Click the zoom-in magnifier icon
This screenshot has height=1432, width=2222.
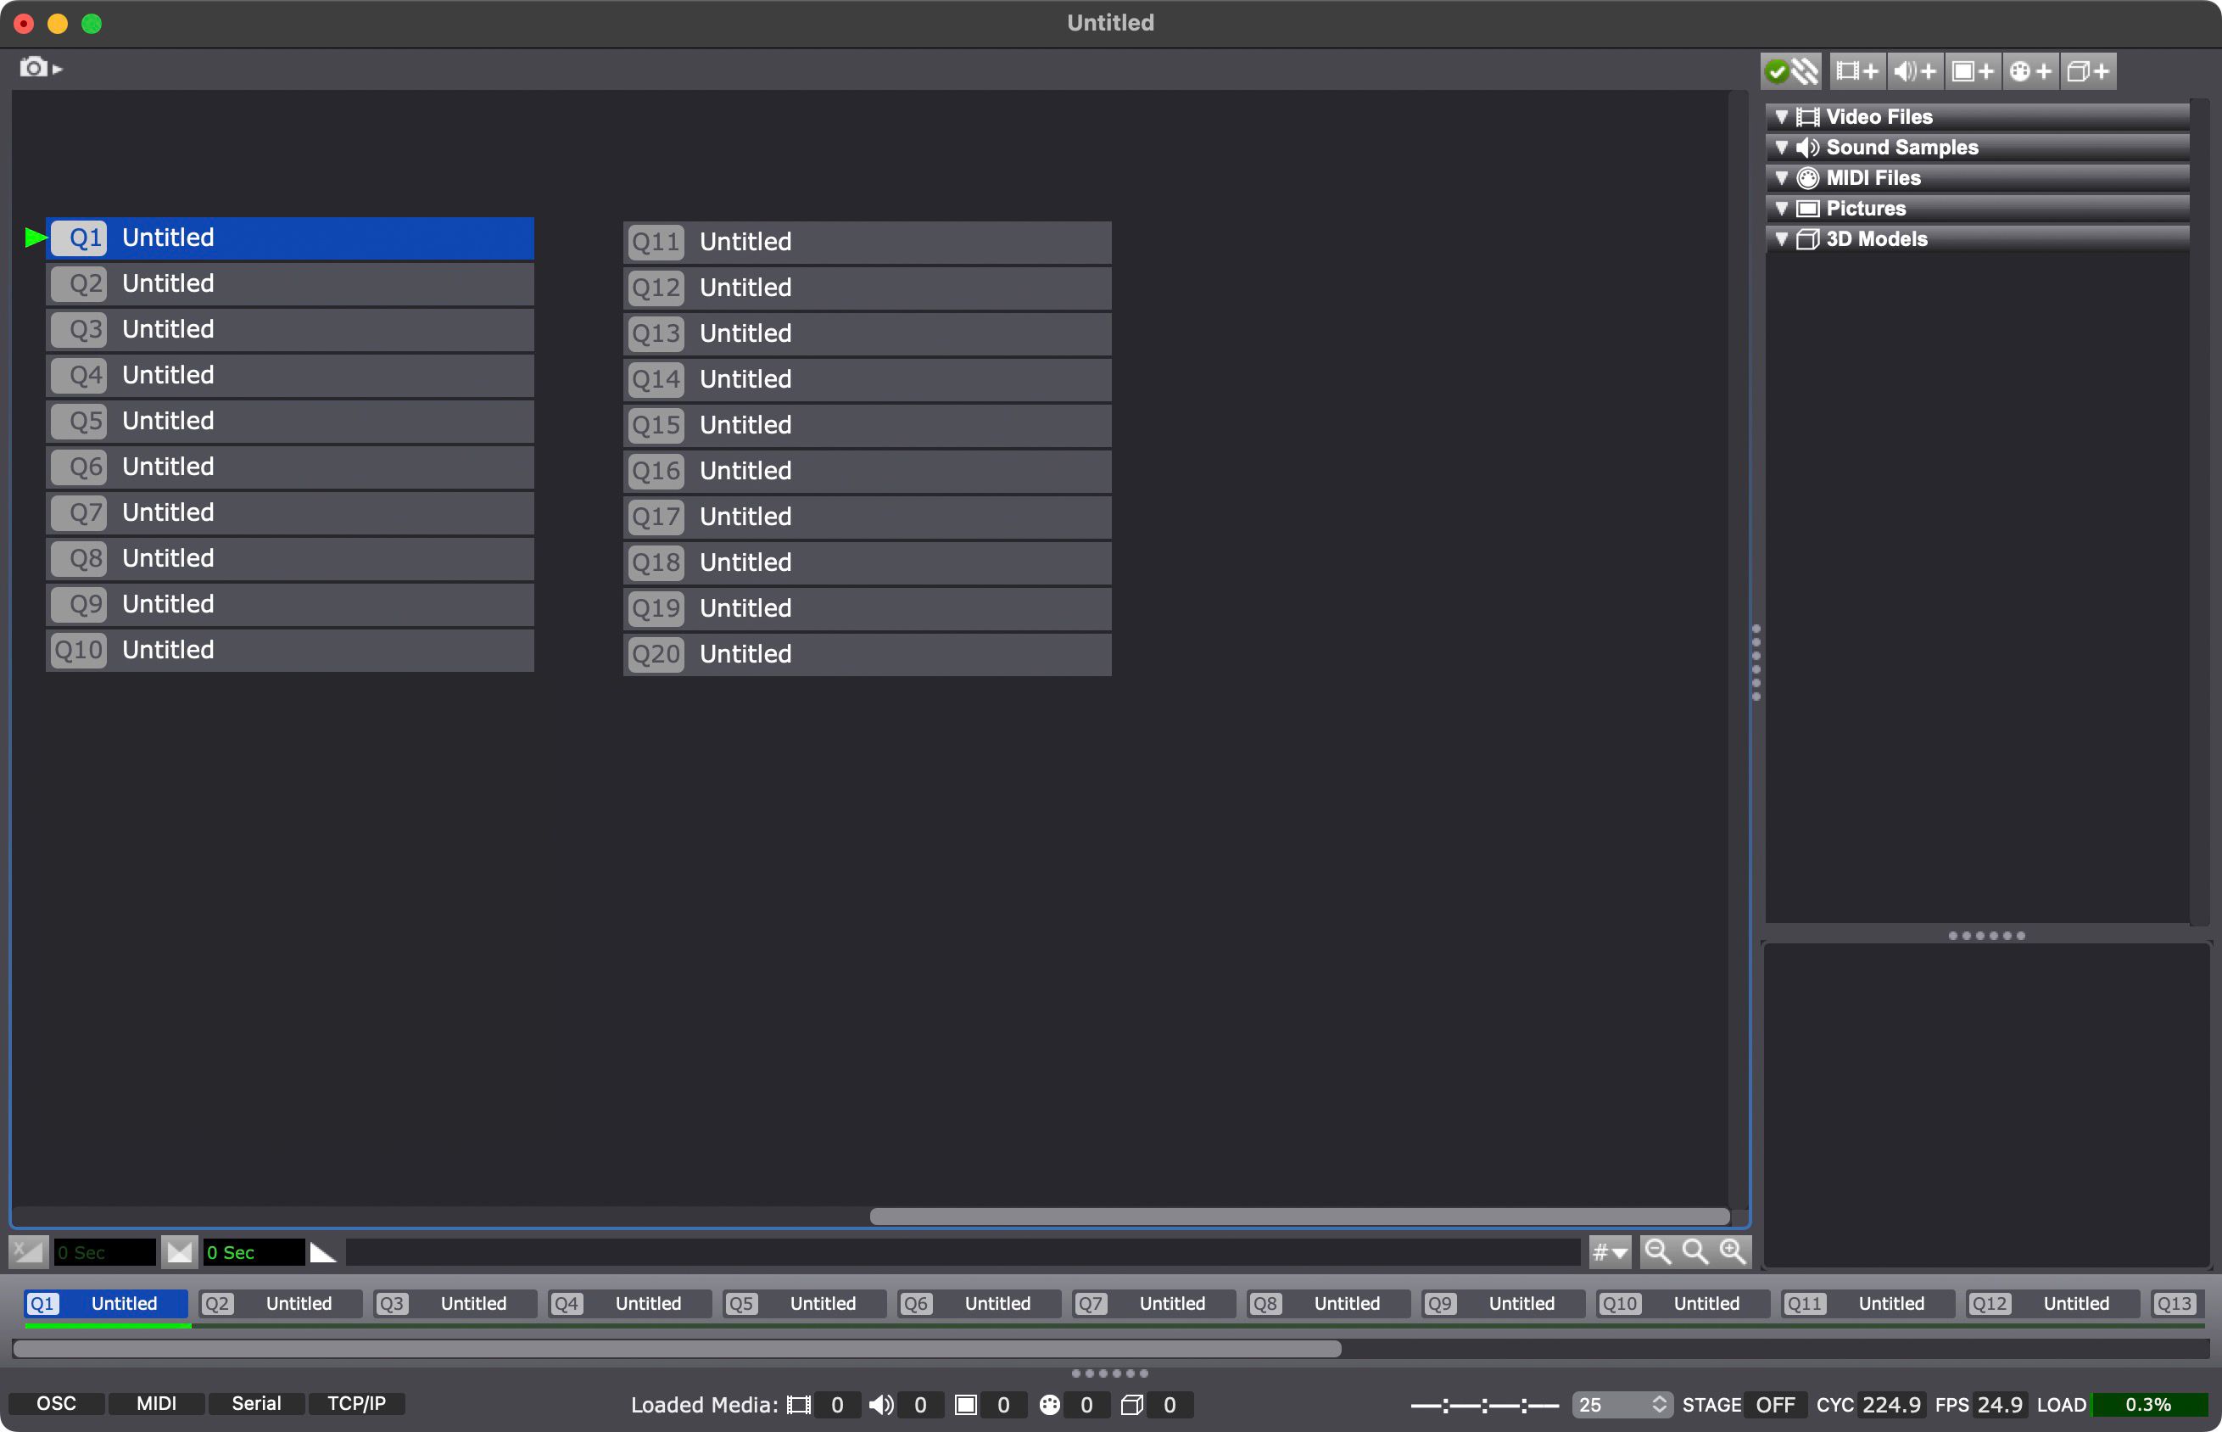[x=1733, y=1251]
